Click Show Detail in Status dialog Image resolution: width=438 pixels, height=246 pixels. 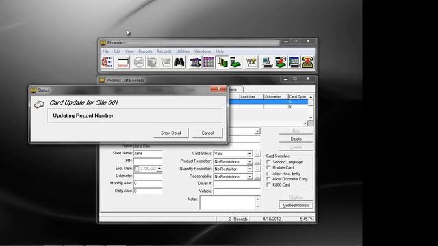tap(171, 133)
